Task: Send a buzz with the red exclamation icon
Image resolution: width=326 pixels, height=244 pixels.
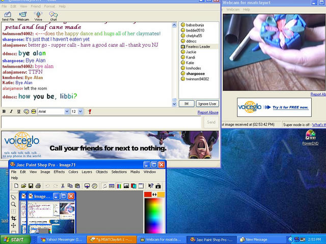Action: [90, 112]
